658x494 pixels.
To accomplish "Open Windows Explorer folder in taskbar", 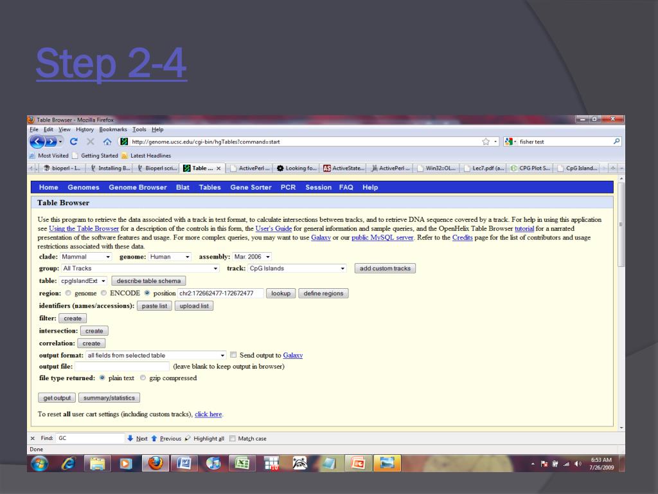I will (x=97, y=464).
